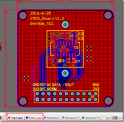Select the R2 resistor footprint pads

click(x=56, y=61)
